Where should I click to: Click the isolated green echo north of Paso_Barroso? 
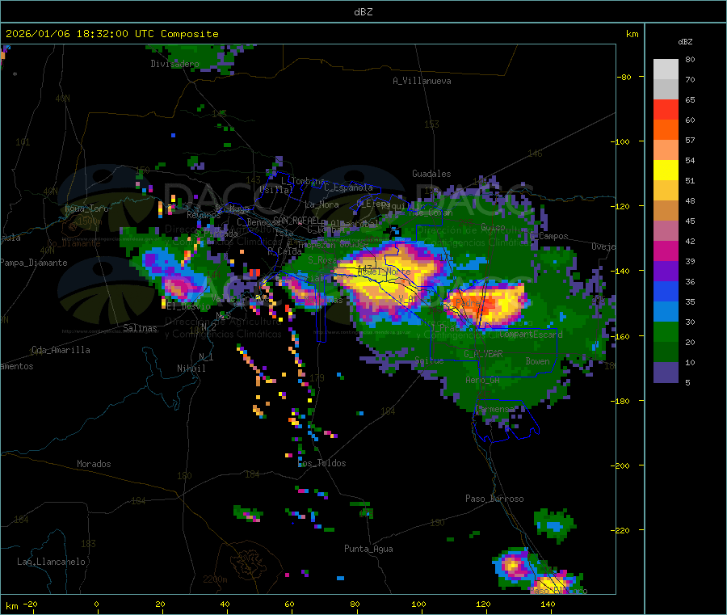[x=555, y=525]
